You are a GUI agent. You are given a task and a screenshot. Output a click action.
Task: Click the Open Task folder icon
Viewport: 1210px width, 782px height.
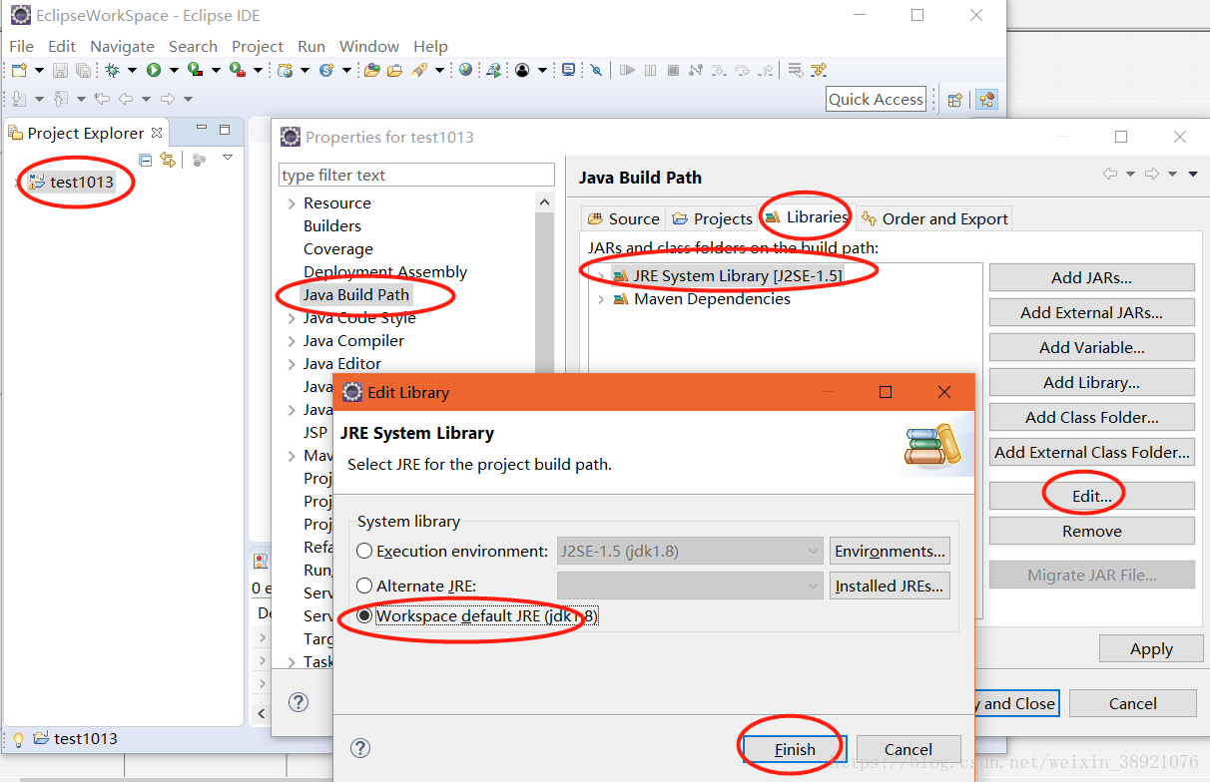point(394,70)
